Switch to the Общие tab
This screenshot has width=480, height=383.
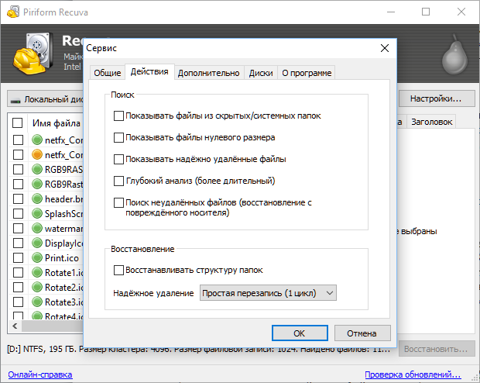click(x=107, y=73)
